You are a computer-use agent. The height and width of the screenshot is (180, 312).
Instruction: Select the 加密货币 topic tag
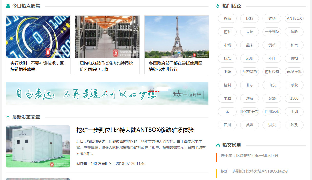(x=249, y=72)
